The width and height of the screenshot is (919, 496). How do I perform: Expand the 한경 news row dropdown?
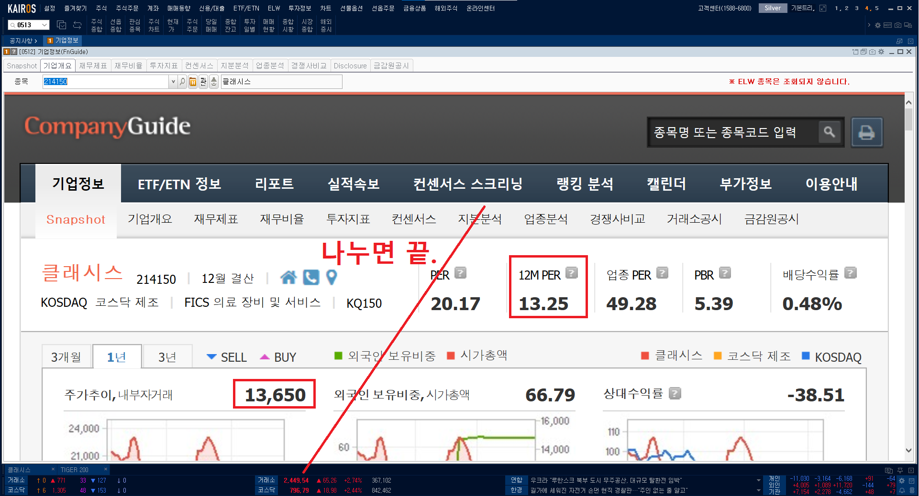click(x=758, y=490)
